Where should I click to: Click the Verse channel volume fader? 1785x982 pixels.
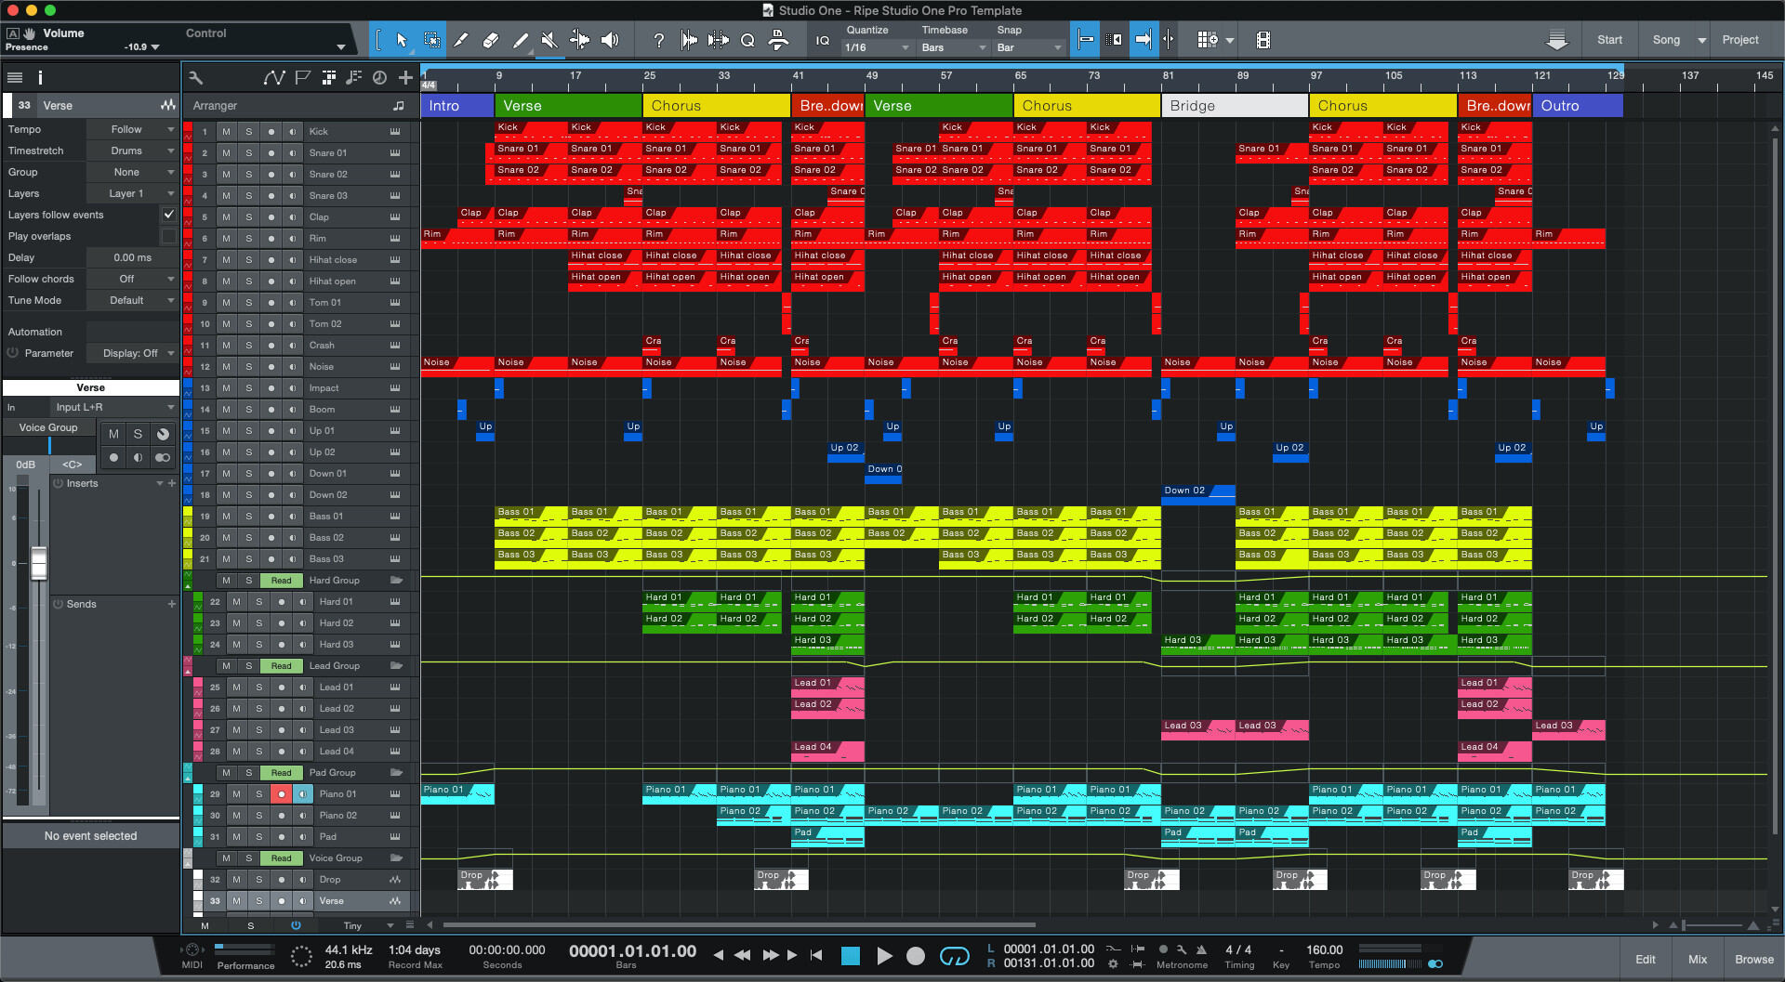coord(39,564)
